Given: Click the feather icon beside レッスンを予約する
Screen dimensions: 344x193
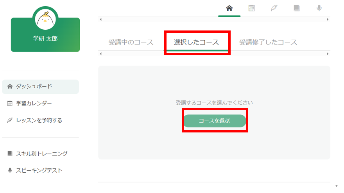Looking at the screenshot, I should tap(10, 120).
